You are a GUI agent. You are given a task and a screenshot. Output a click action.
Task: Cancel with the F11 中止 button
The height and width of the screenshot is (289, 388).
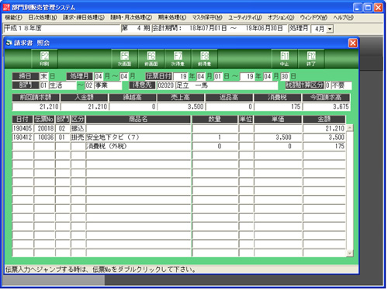coord(285,59)
